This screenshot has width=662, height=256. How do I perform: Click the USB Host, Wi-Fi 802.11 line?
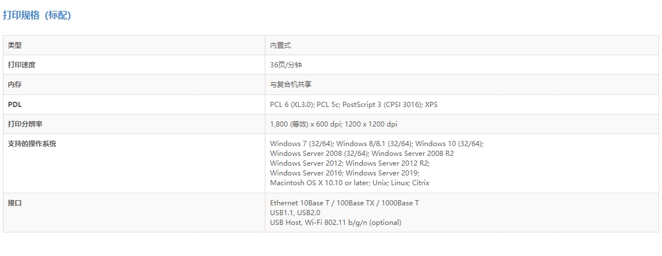pyautogui.click(x=336, y=223)
